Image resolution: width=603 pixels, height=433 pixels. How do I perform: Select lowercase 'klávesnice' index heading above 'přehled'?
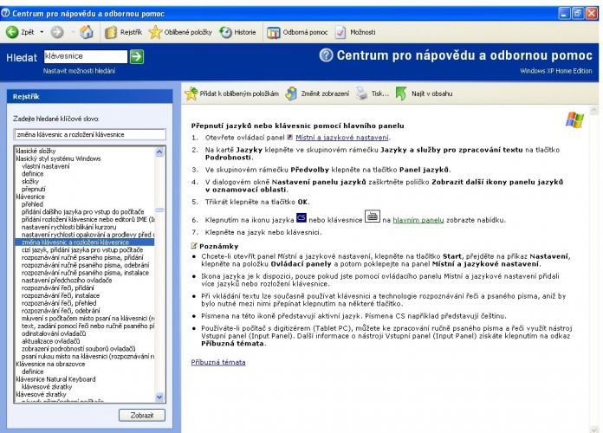tap(30, 197)
